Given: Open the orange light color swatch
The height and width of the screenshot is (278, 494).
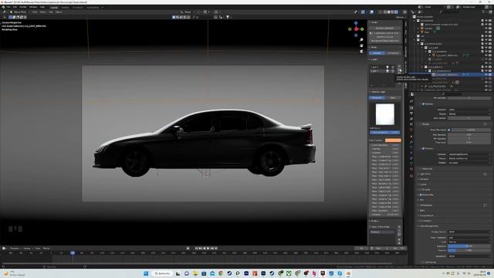Looking at the screenshot, I should coord(393,141).
